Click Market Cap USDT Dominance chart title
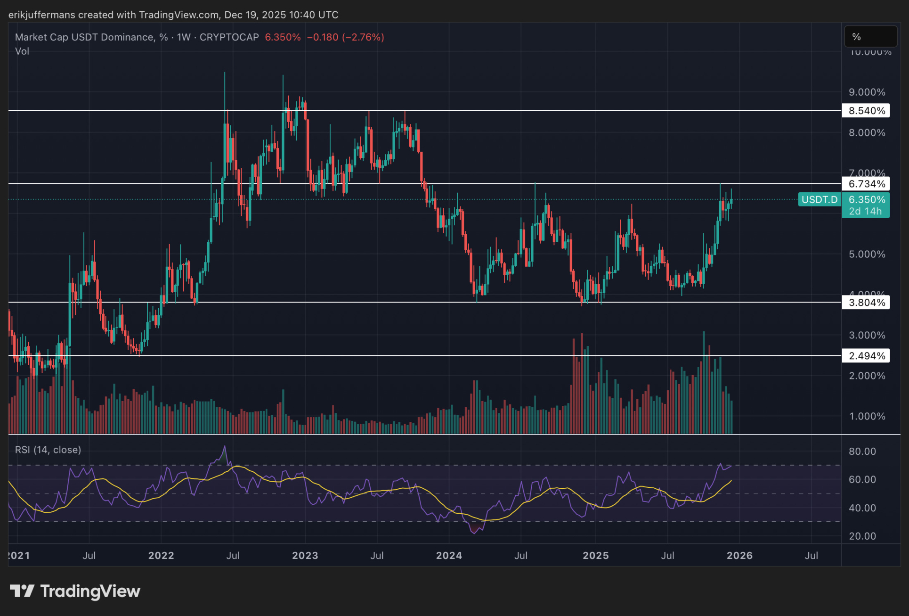The height and width of the screenshot is (616, 909). coord(85,37)
